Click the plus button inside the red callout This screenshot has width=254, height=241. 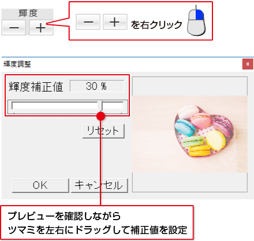pos(115,21)
